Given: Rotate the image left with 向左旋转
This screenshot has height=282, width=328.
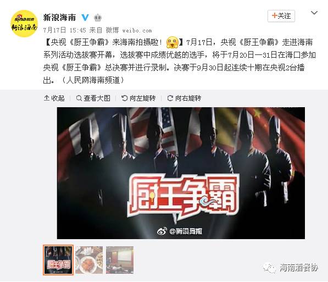Looking at the screenshot, I should tap(138, 98).
